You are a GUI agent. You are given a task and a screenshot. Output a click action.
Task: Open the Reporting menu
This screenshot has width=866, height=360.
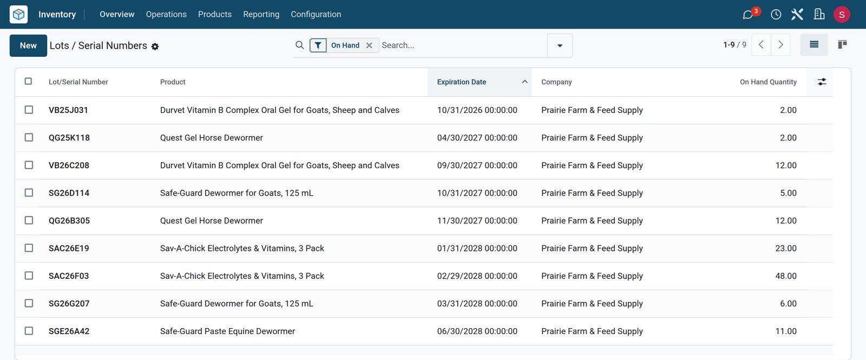[261, 15]
